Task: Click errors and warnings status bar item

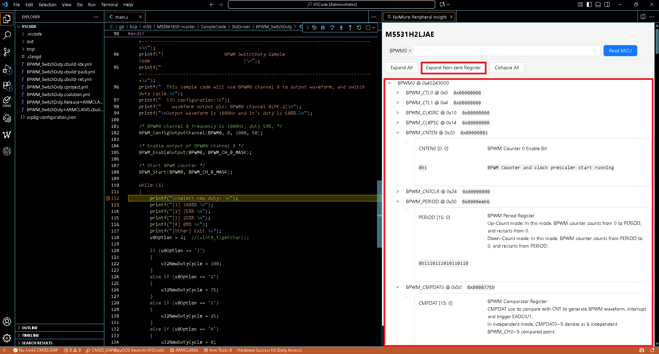Action: pyautogui.click(x=72, y=350)
